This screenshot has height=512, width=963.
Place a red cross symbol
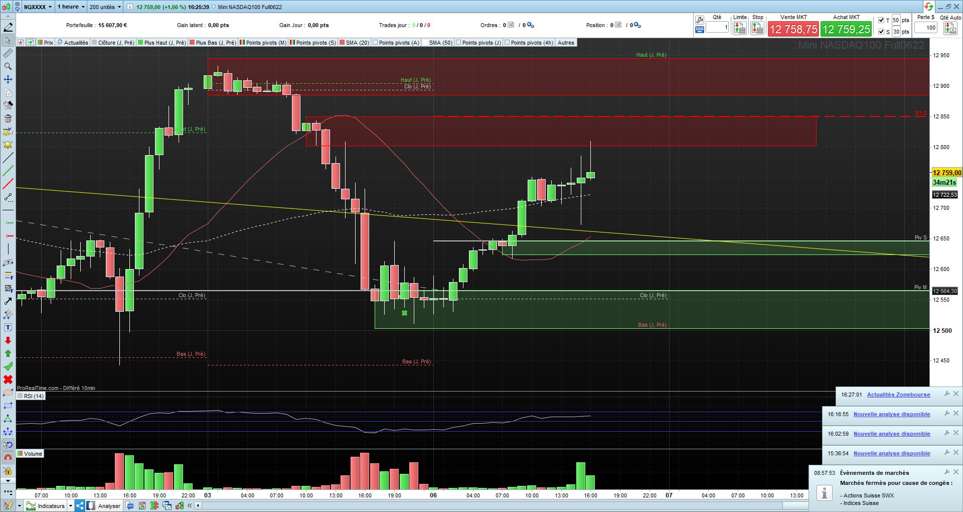8,379
